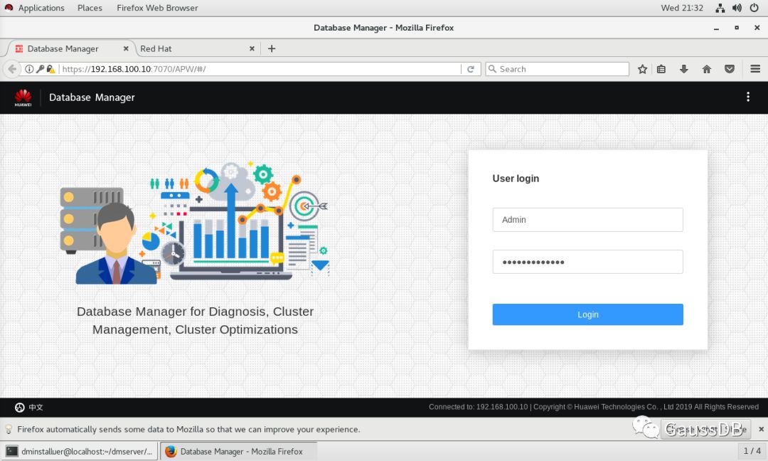Screen dimensions: 768x461
Task: Click the Firefox bookmark star icon
Action: pyautogui.click(x=642, y=69)
